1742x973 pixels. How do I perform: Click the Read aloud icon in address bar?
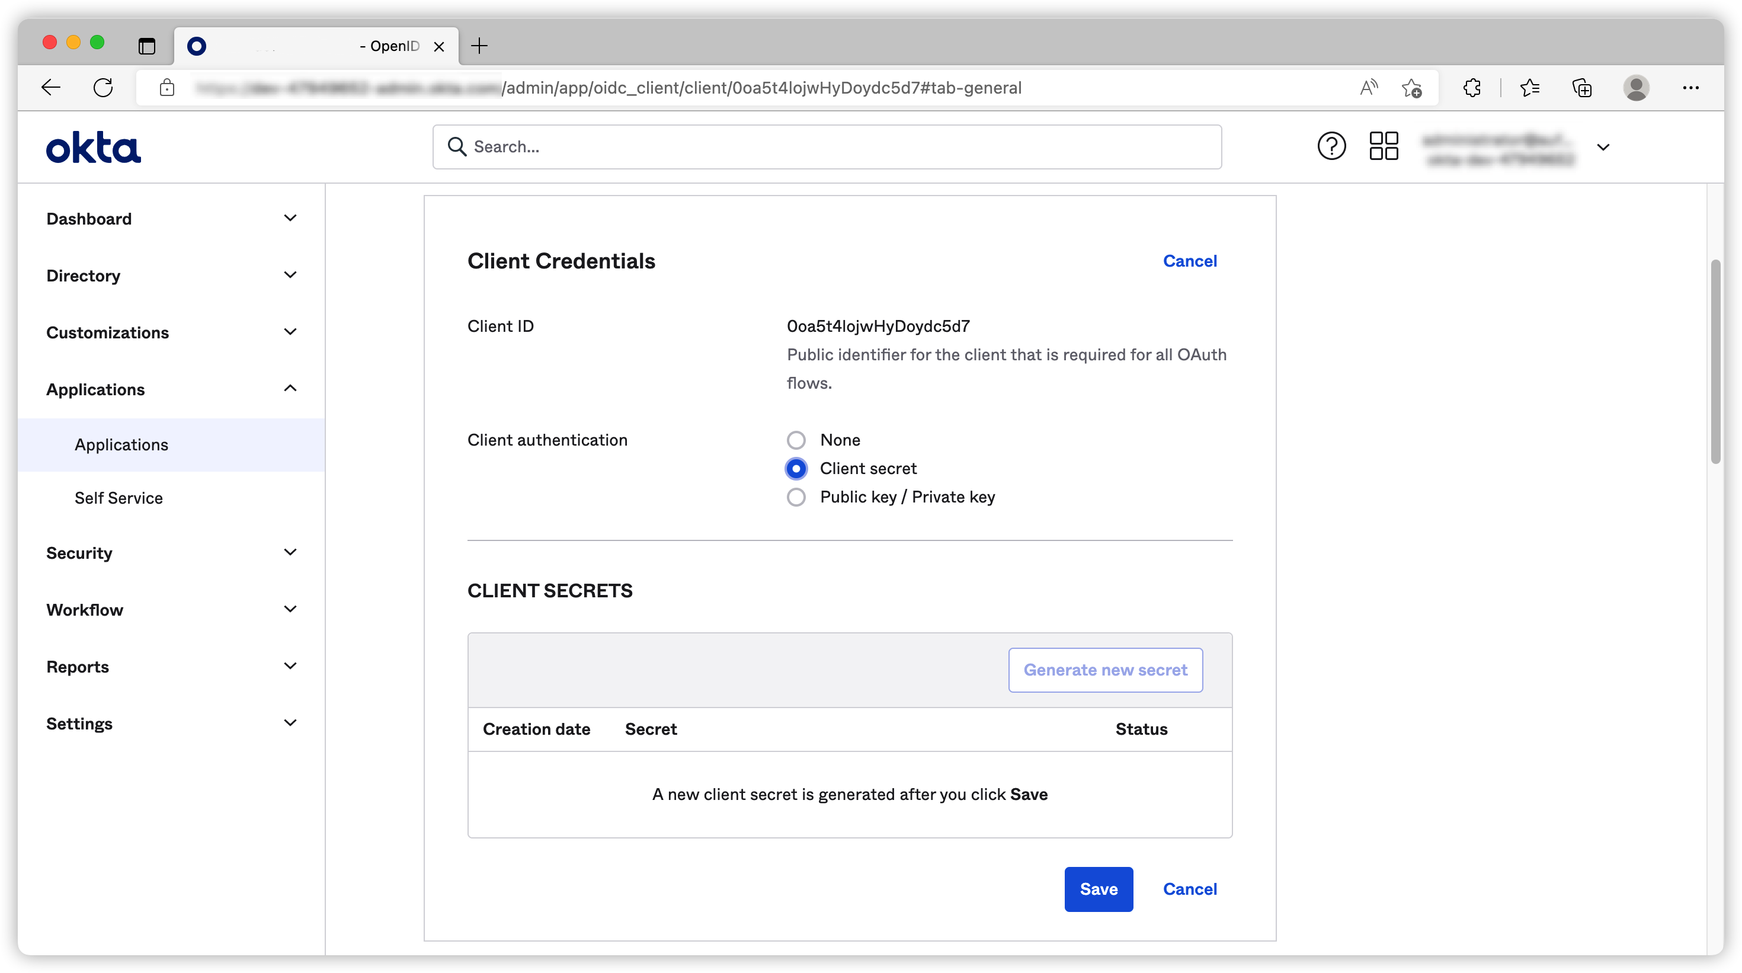point(1368,88)
